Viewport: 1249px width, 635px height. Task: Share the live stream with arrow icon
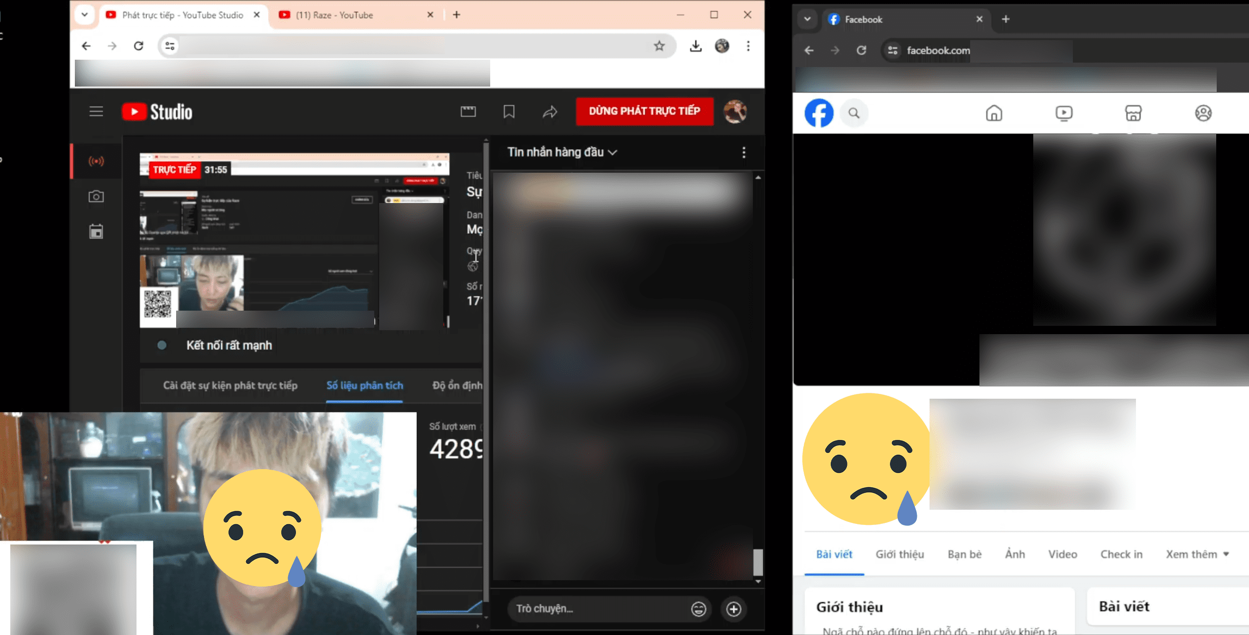(x=550, y=112)
